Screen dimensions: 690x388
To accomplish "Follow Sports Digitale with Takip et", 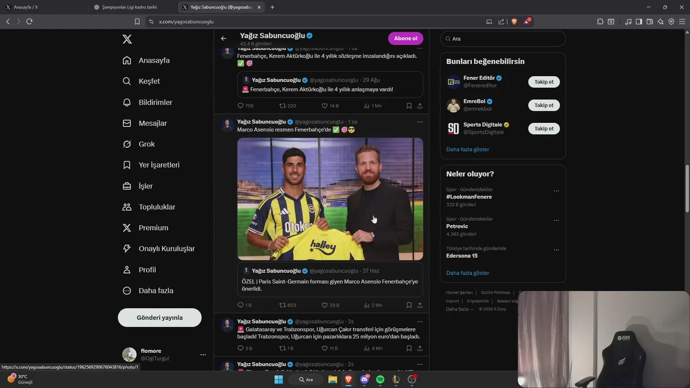I will pos(544,128).
